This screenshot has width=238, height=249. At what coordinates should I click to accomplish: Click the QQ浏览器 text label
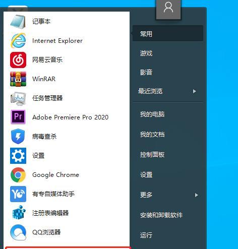(46, 232)
